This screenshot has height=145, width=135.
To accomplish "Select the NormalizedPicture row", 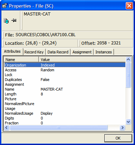I will click(x=65, y=104).
